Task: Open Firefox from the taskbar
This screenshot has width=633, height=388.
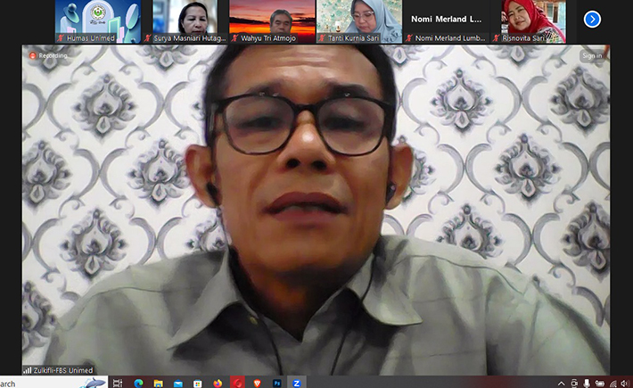Action: 218,383
